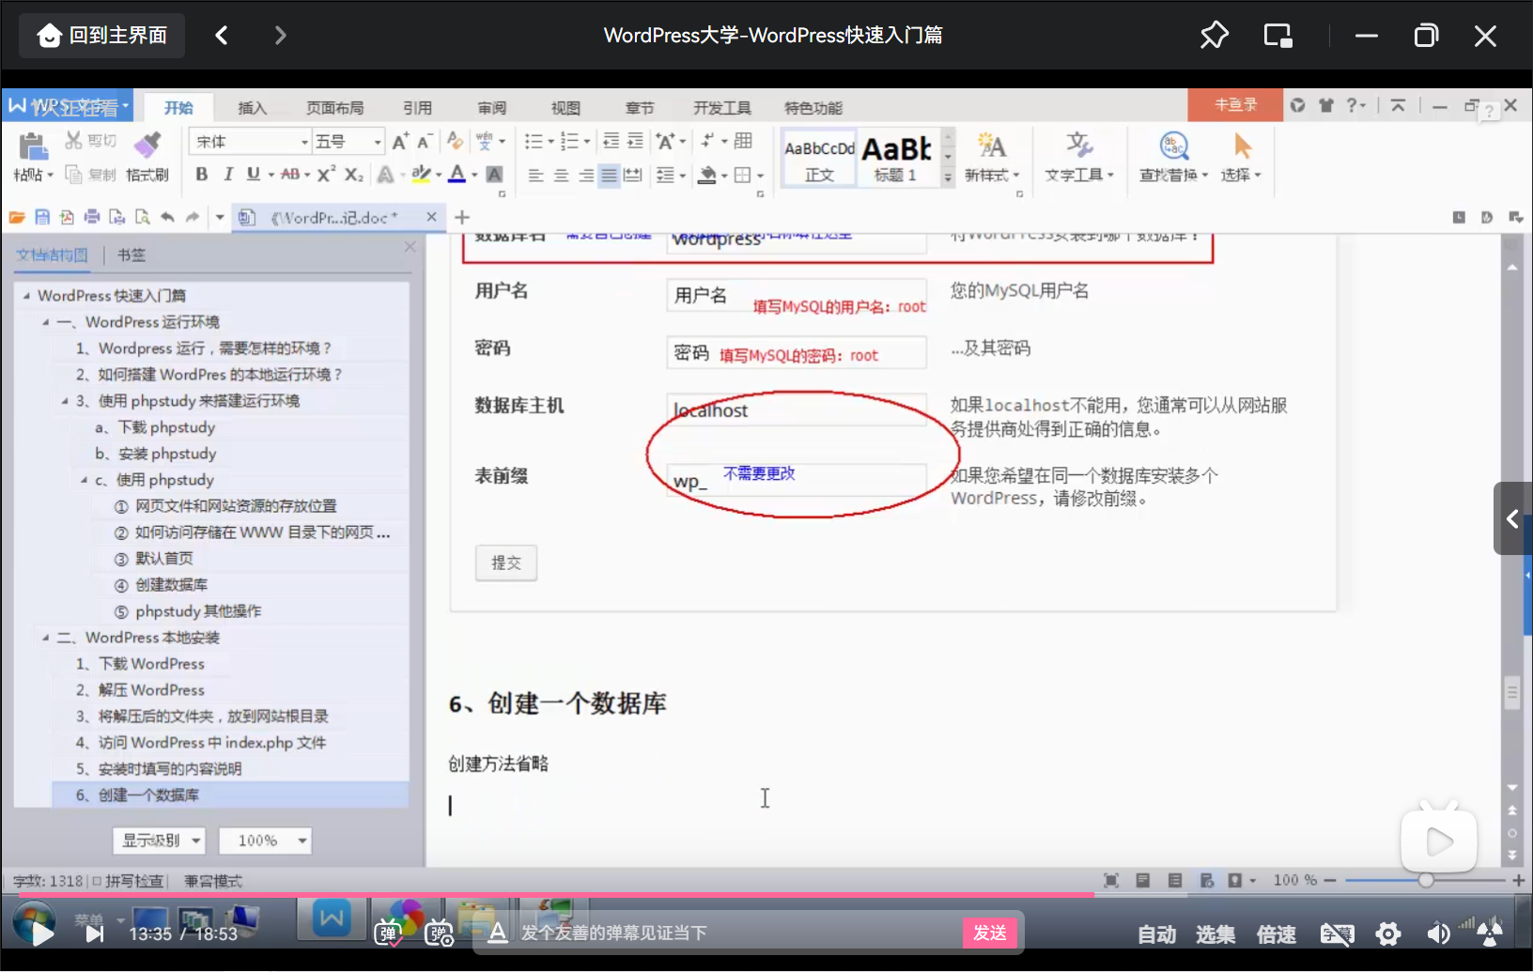
Task: Apply superscript X² formatting
Action: coord(326,174)
